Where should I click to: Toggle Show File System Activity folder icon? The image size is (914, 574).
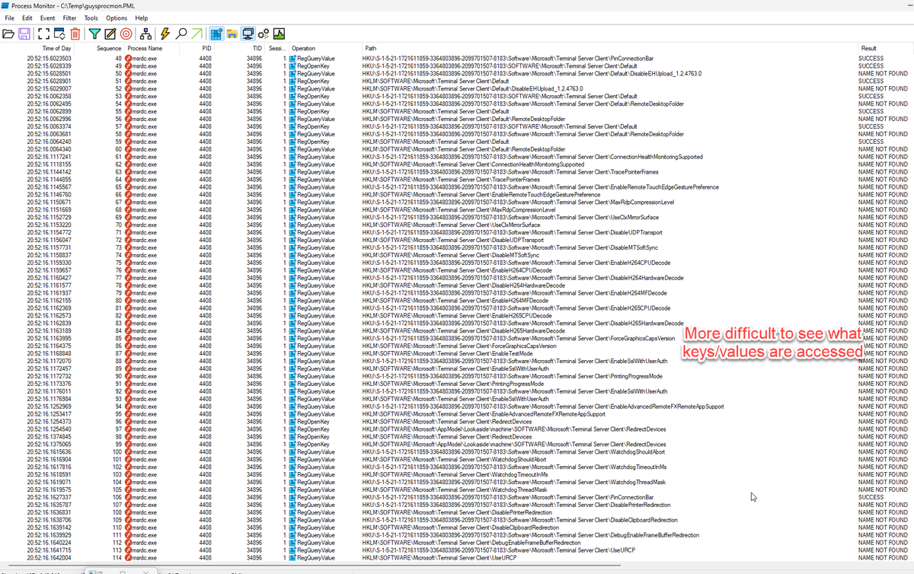(232, 33)
